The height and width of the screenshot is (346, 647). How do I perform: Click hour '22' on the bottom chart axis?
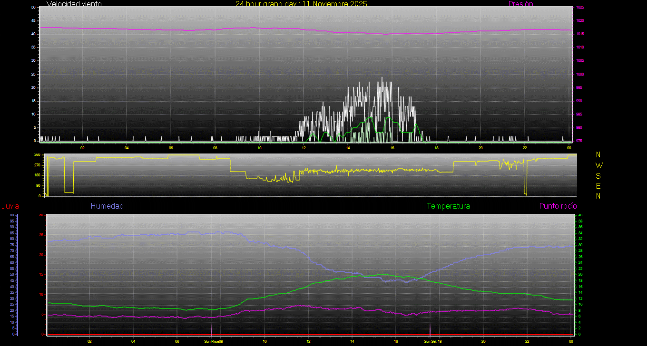[x=527, y=341]
